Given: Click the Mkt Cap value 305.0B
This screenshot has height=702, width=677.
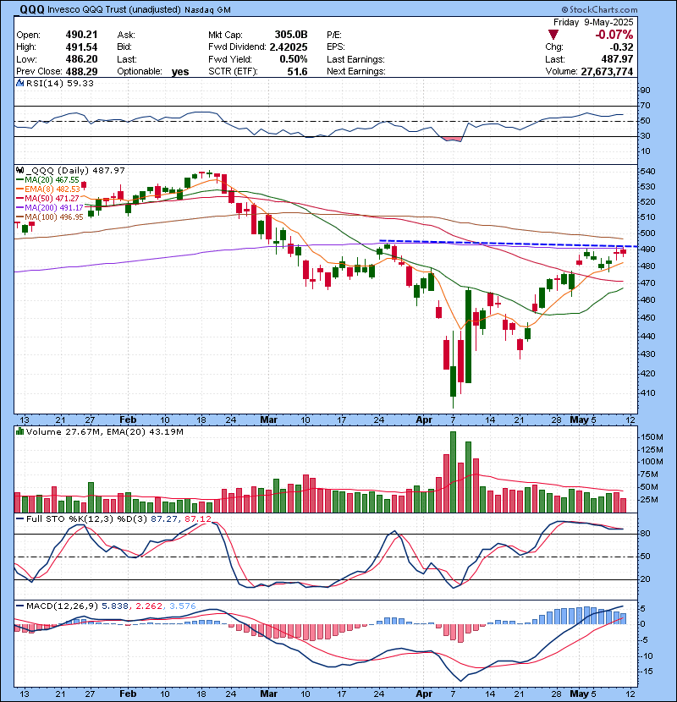Looking at the screenshot, I should (x=291, y=35).
